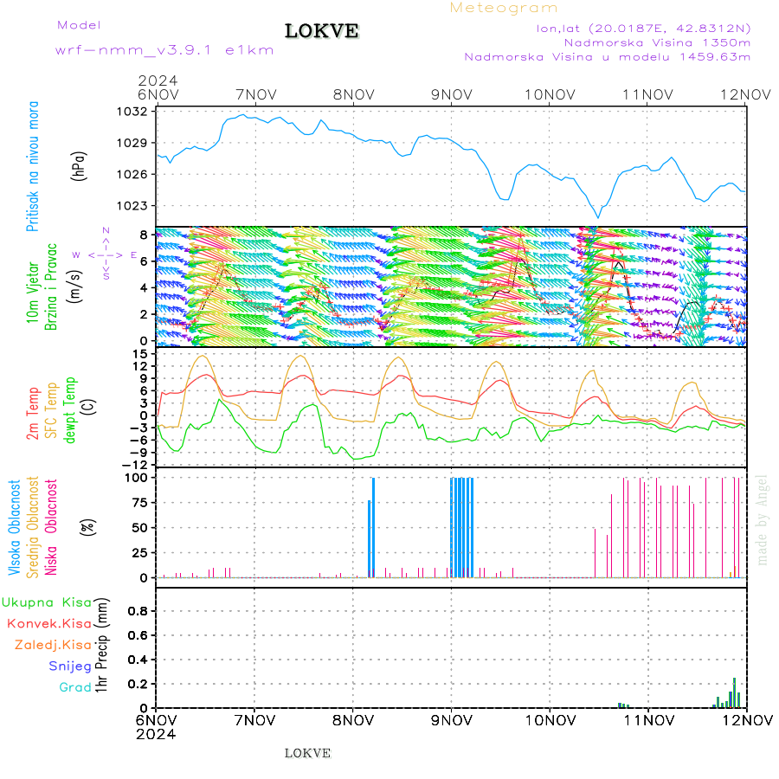Click the '0.4' precipitation tick
Viewport: 779px width, 779px height.
[138, 660]
